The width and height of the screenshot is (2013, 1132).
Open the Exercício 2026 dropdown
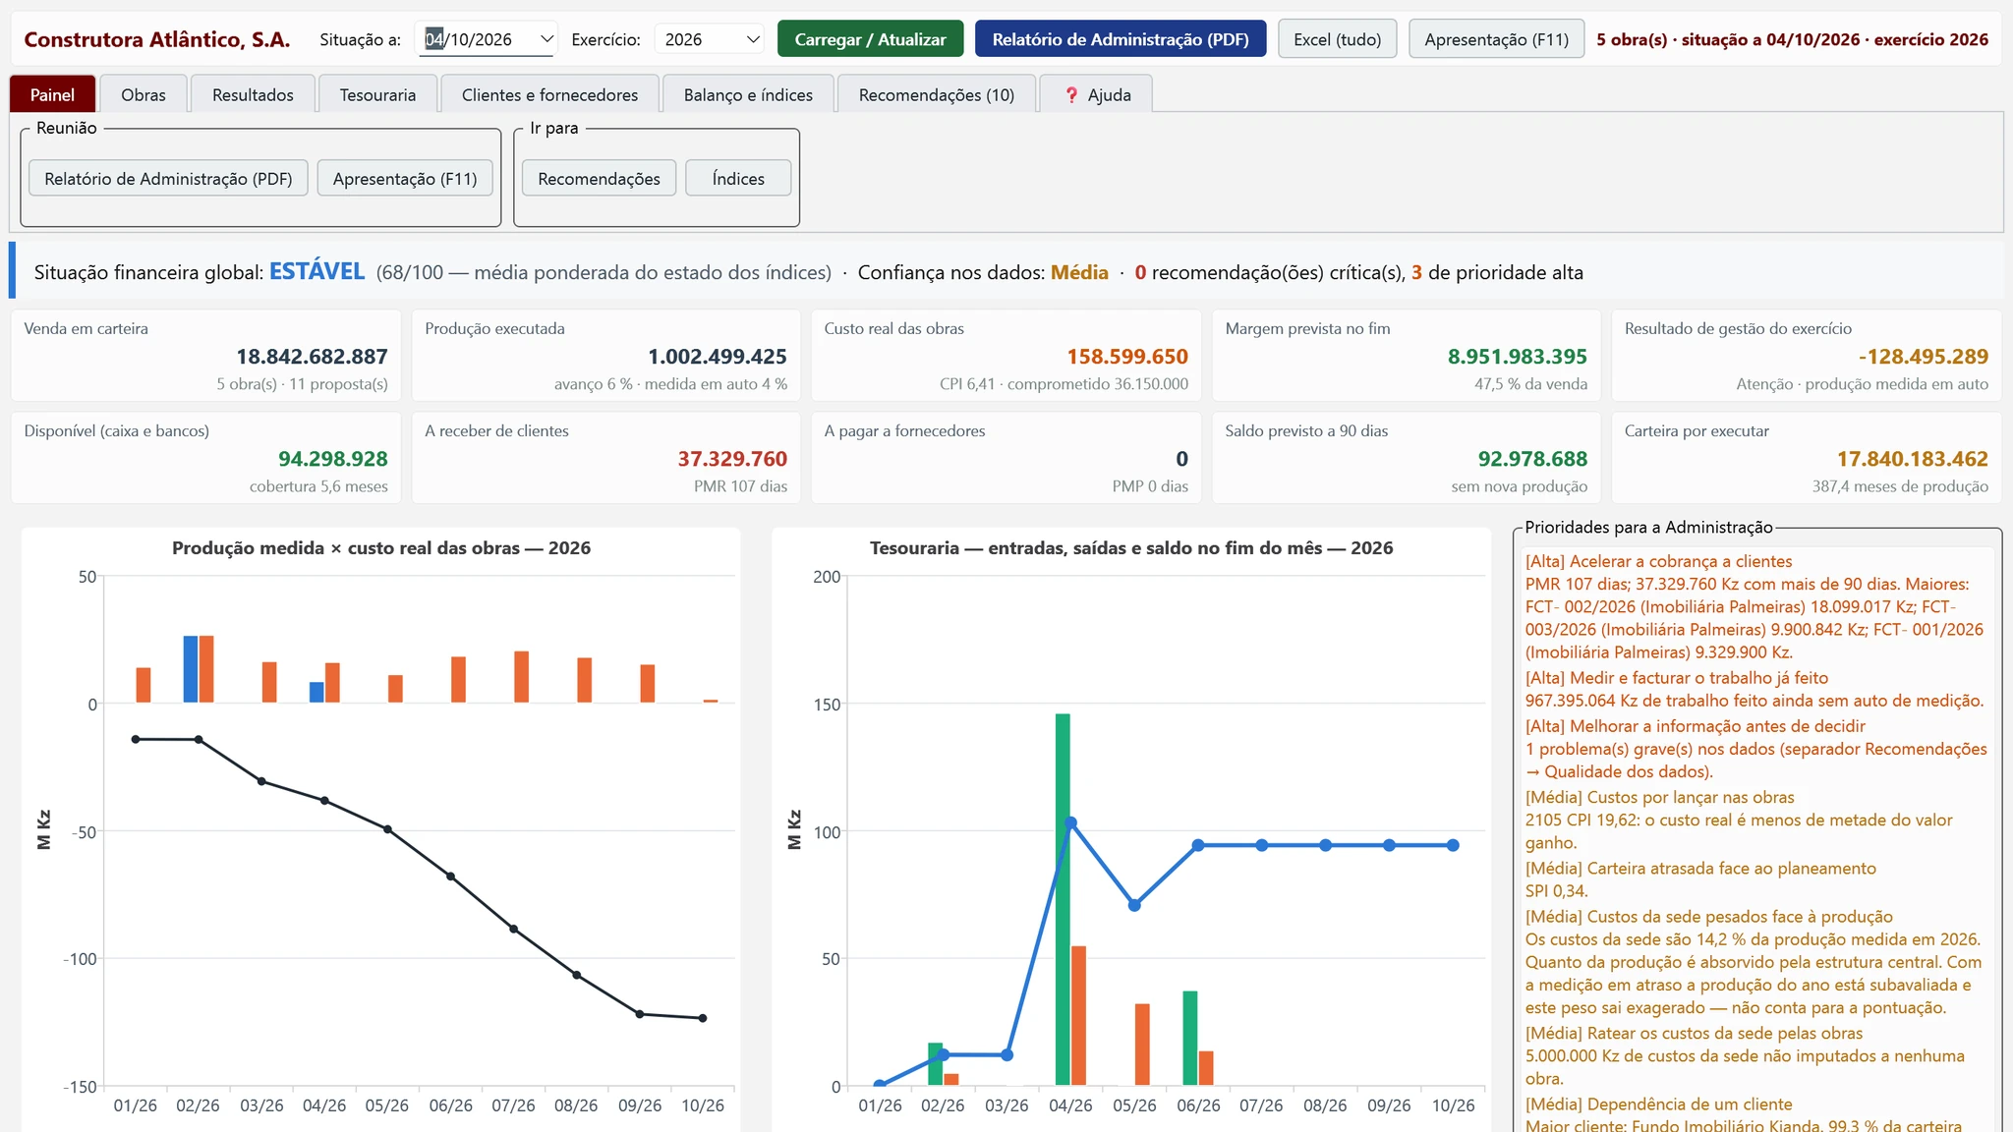pyautogui.click(x=709, y=39)
